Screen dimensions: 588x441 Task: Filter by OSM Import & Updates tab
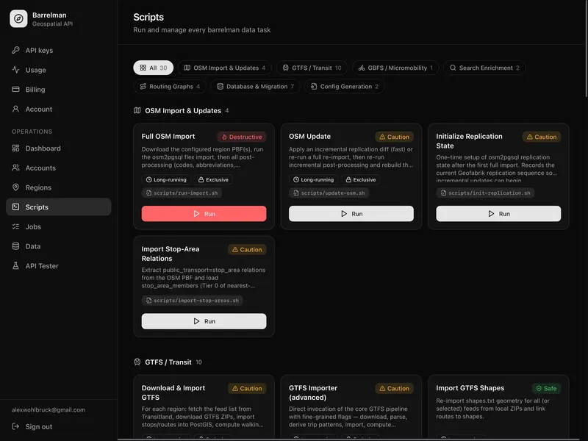(x=225, y=68)
